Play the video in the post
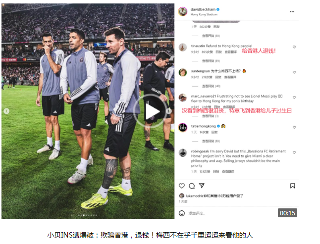320x244 pixels. click(x=152, y=111)
